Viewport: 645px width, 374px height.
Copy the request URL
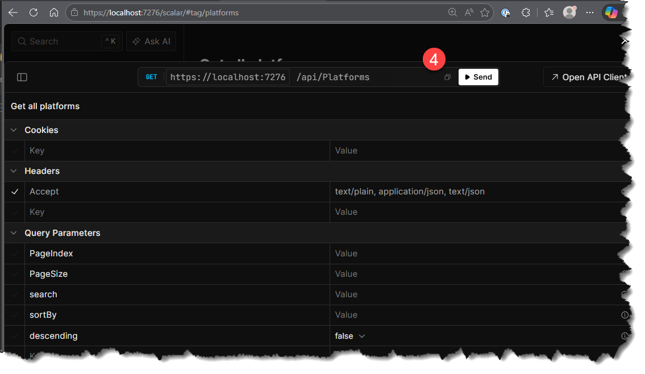447,77
